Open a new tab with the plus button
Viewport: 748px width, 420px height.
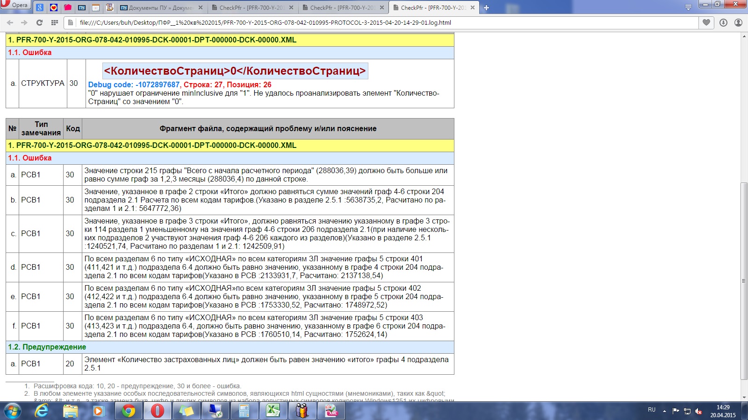486,8
